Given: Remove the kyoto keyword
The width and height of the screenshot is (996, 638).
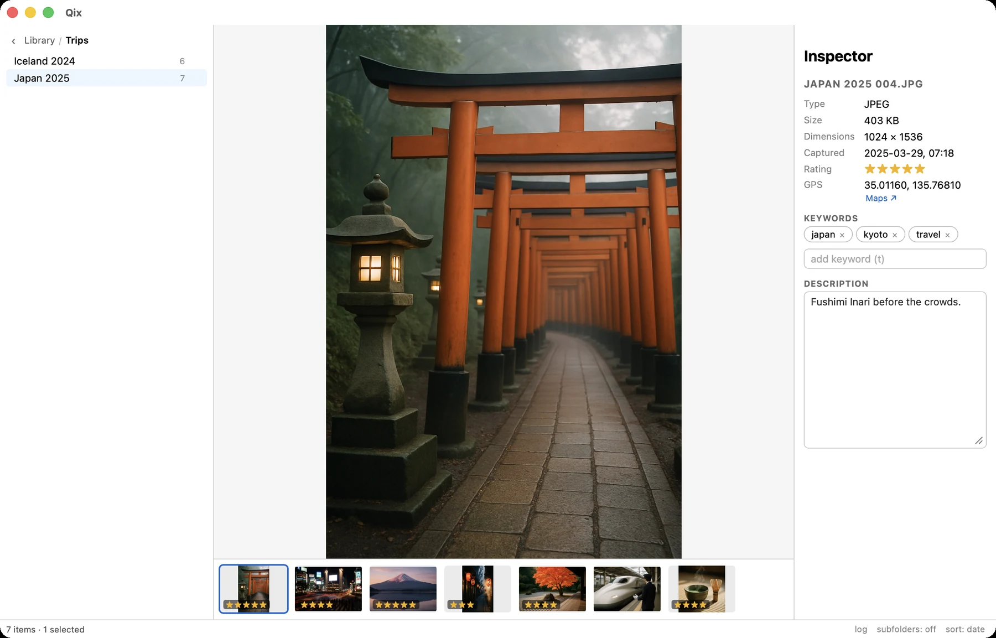Looking at the screenshot, I should [x=895, y=235].
